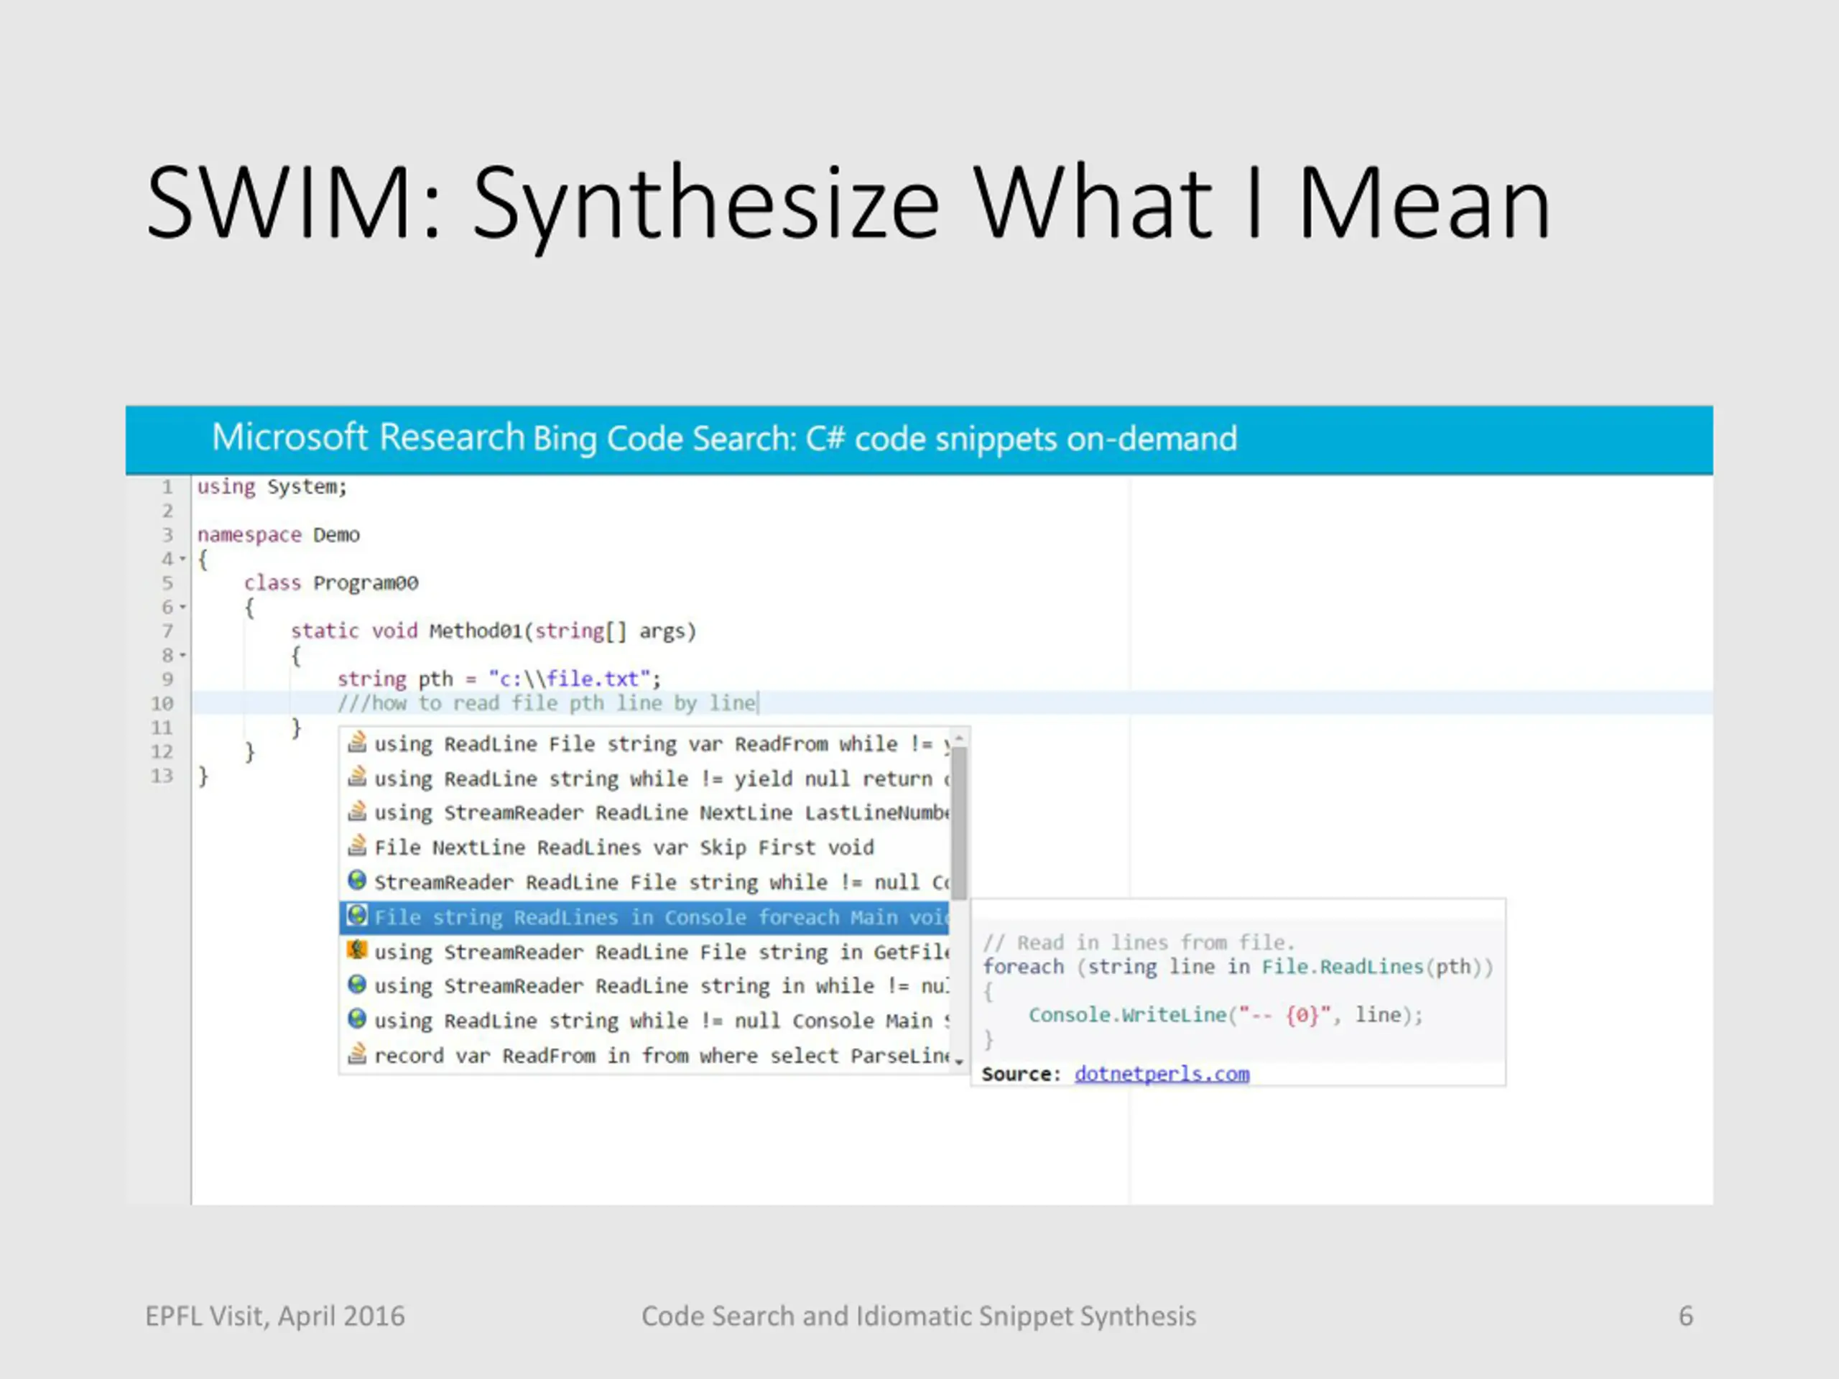
Task: Click globe icon of 'StreamReader ReadLine File string' suggestion
Action: pos(356,881)
